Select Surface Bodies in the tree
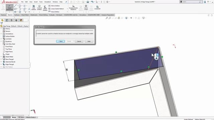Screen dimensions: 214x120 point(10,36)
